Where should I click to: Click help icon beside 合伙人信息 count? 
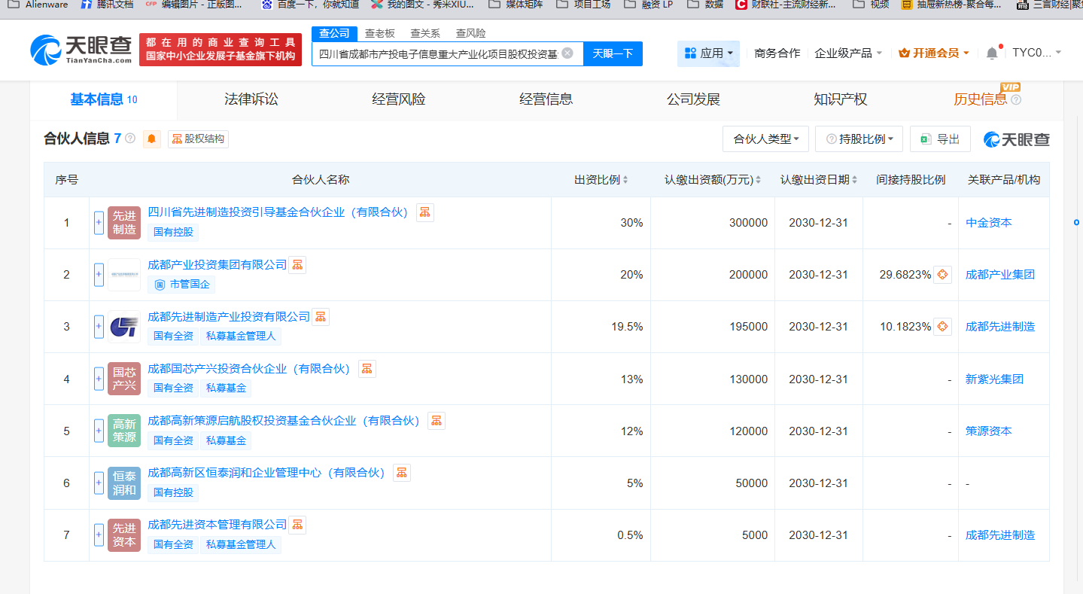pos(130,139)
